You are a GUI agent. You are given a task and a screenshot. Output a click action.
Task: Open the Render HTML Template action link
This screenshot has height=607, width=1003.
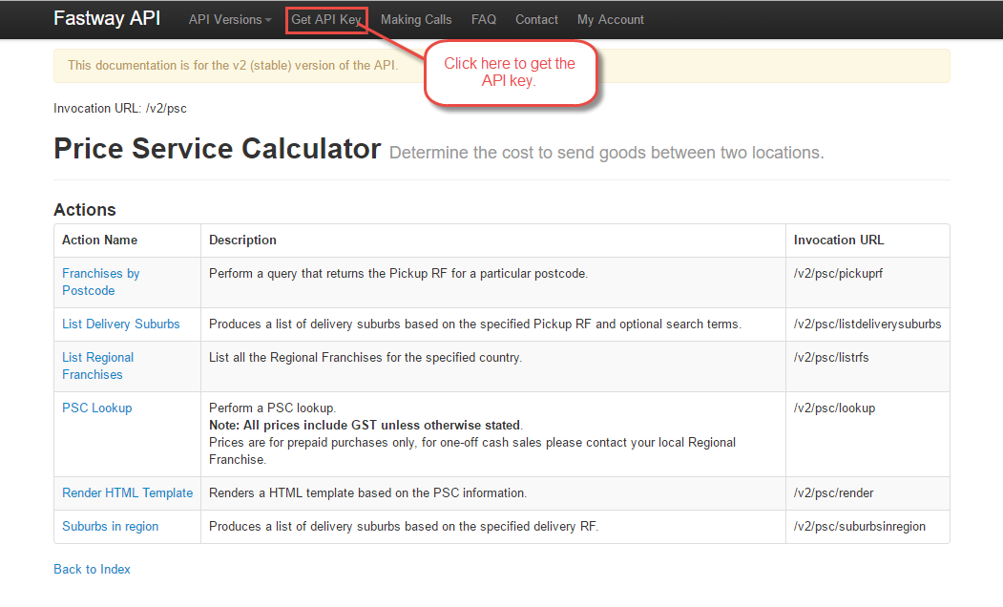127,492
